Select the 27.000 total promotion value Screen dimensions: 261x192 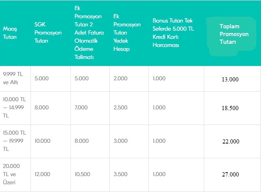coord(230,175)
